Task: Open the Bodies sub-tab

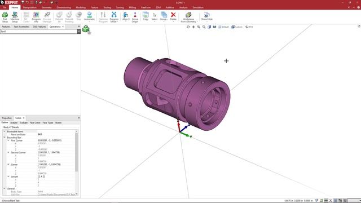Action: tap(59, 123)
